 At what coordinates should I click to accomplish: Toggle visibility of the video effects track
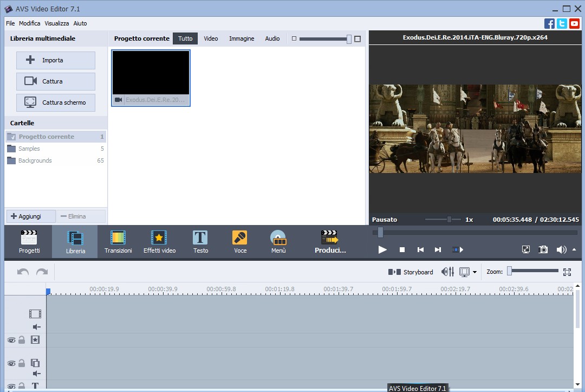coord(11,340)
